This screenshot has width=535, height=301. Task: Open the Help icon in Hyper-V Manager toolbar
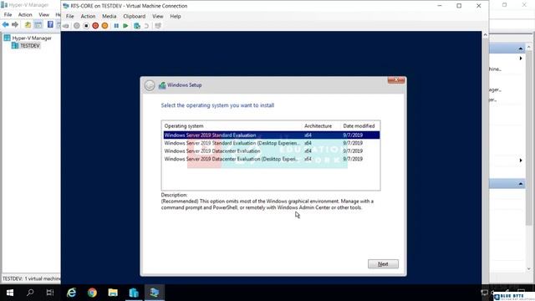click(50, 24)
